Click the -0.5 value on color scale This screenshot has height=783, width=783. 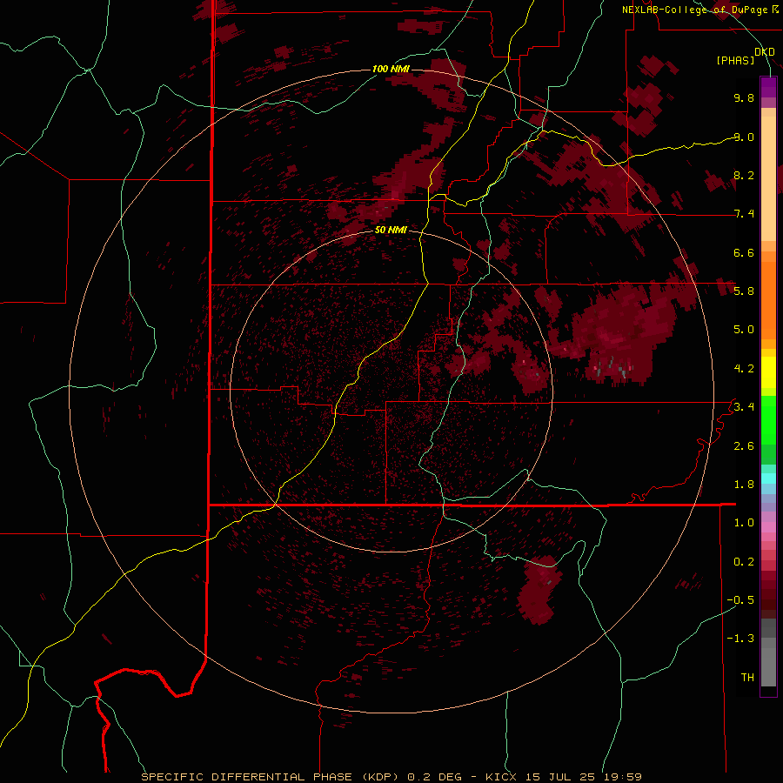click(x=741, y=599)
